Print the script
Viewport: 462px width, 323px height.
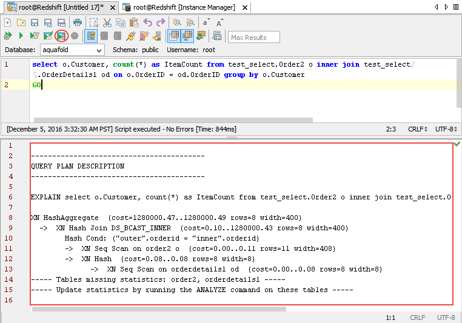pos(78,22)
